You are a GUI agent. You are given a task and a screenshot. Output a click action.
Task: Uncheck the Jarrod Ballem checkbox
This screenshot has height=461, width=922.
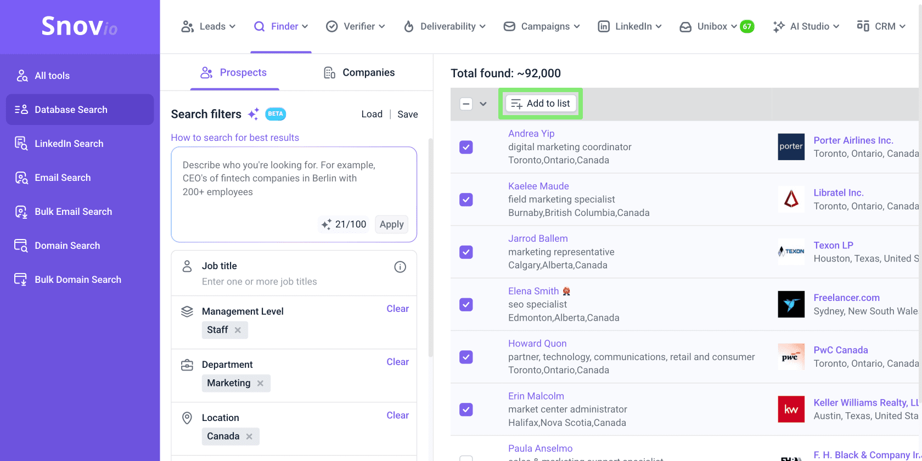[x=466, y=252]
